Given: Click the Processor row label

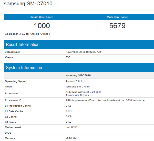Looking at the screenshot, I should (11, 94).
